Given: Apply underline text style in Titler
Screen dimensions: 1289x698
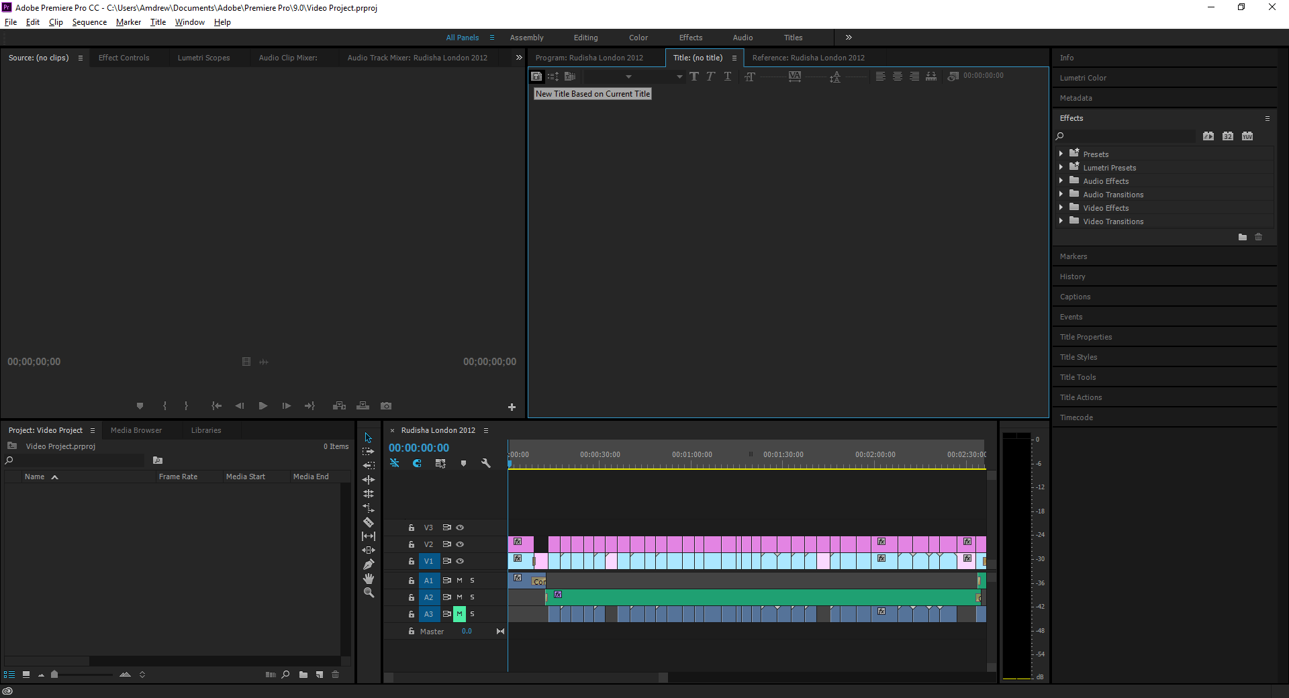Looking at the screenshot, I should (x=727, y=77).
